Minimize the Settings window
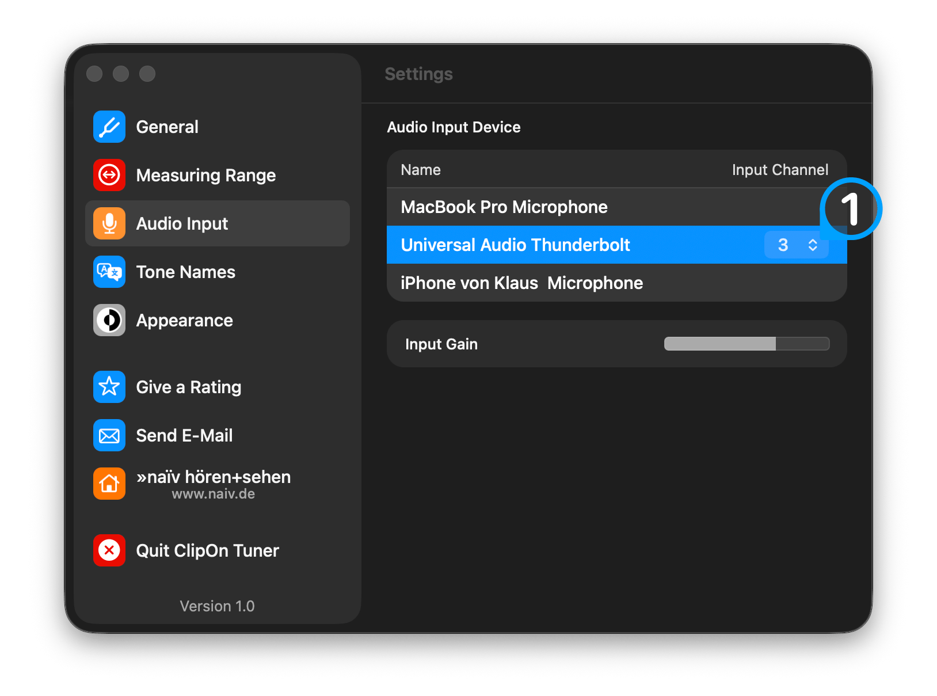Image resolution: width=937 pixels, height=696 pixels. click(121, 74)
